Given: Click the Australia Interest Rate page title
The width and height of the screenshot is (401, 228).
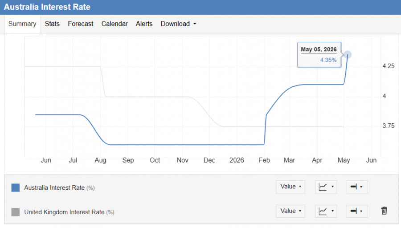Looking at the screenshot, I should point(47,7).
